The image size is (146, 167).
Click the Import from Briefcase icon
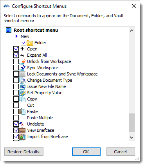pos(22,136)
